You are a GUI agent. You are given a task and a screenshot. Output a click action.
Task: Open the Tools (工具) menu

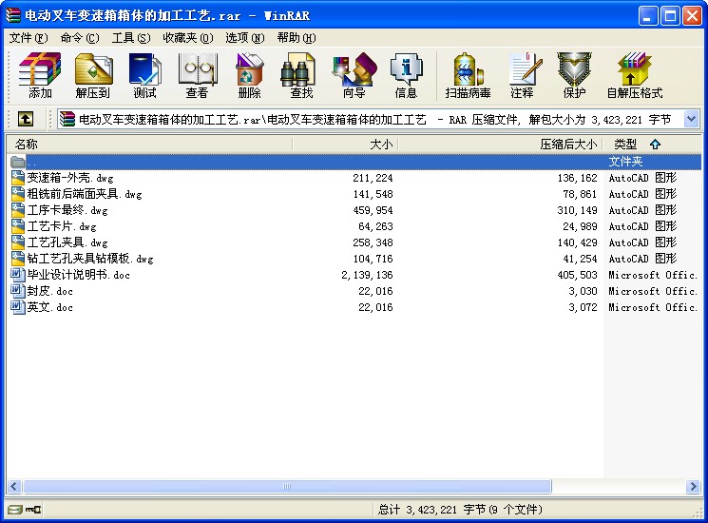(x=131, y=38)
